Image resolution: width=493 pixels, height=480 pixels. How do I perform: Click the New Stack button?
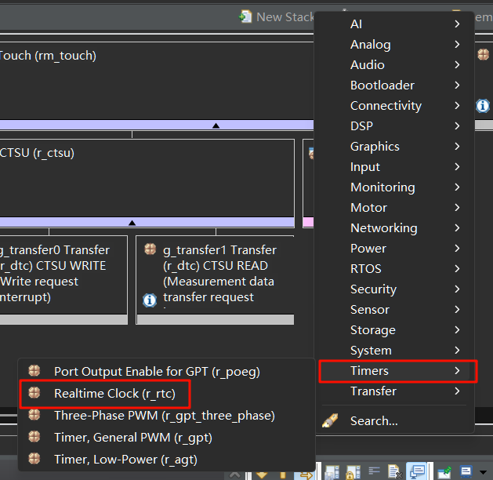[x=277, y=16]
